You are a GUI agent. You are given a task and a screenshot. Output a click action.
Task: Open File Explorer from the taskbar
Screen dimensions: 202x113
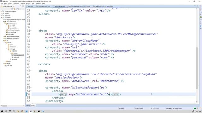click(x=18, y=111)
